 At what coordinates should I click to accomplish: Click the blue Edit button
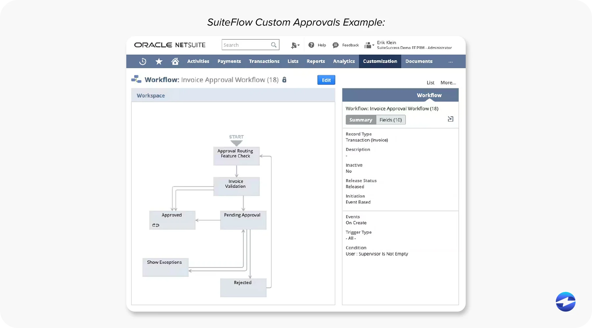[326, 80]
